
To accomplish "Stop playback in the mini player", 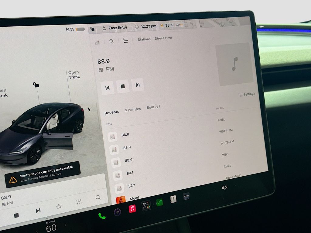I will pyautogui.click(x=16, y=215).
